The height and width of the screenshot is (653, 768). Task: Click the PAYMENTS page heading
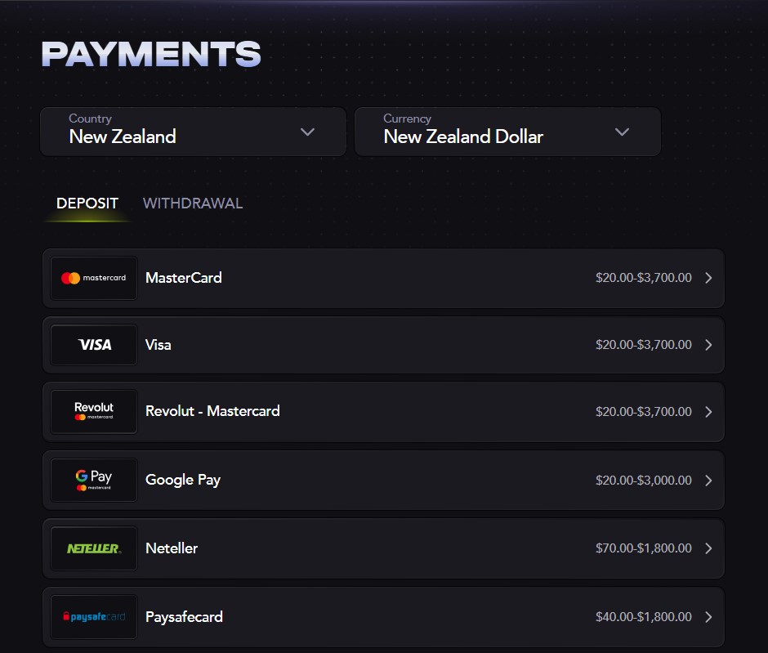[151, 54]
